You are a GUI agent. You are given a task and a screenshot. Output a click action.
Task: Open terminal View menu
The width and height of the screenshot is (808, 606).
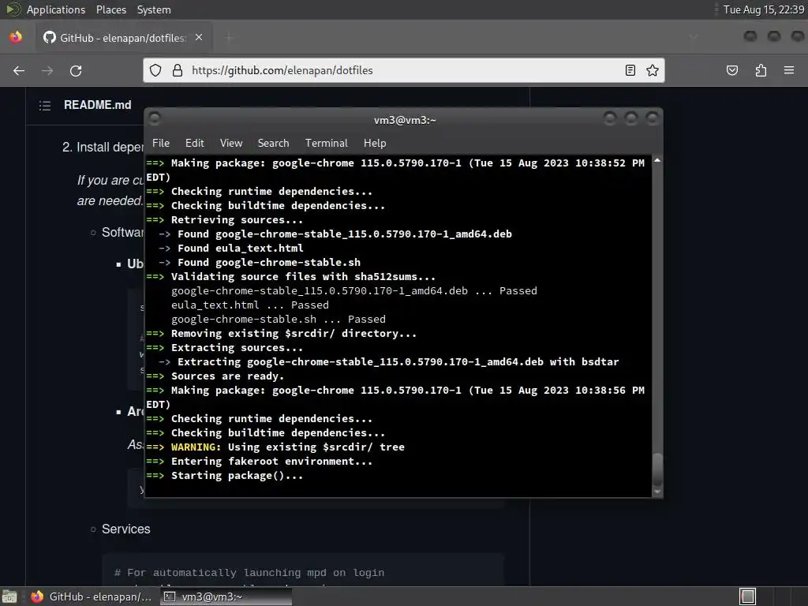(231, 144)
